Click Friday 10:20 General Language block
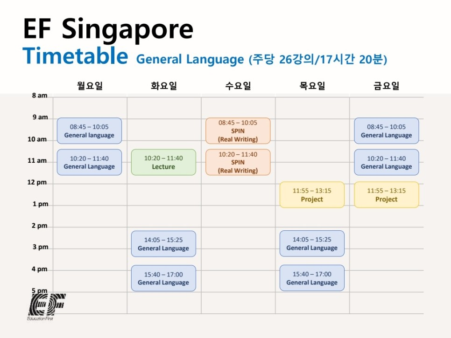Image resolution: width=451 pixels, height=338 pixels. [x=386, y=162]
